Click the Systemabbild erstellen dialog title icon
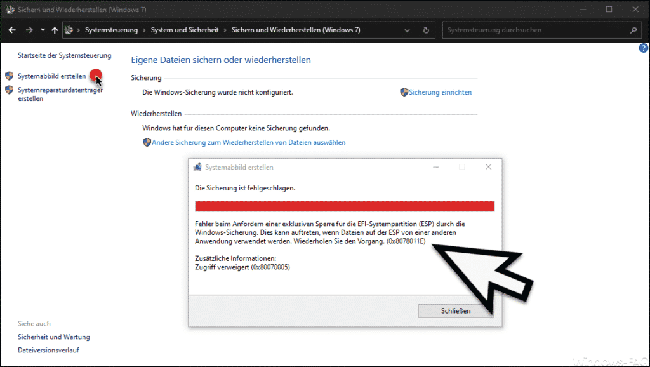The width and height of the screenshot is (650, 367). coord(198,167)
